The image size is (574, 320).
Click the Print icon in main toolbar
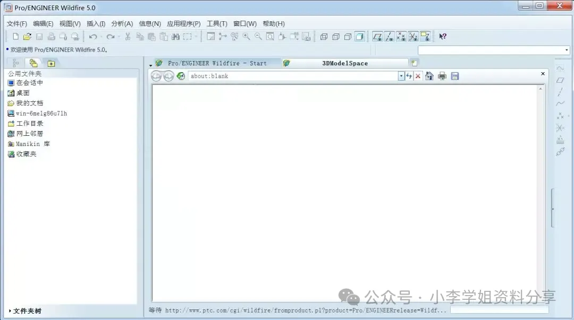51,36
